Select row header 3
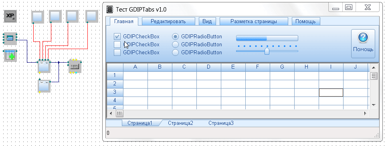386x146 pixels. [115, 93]
